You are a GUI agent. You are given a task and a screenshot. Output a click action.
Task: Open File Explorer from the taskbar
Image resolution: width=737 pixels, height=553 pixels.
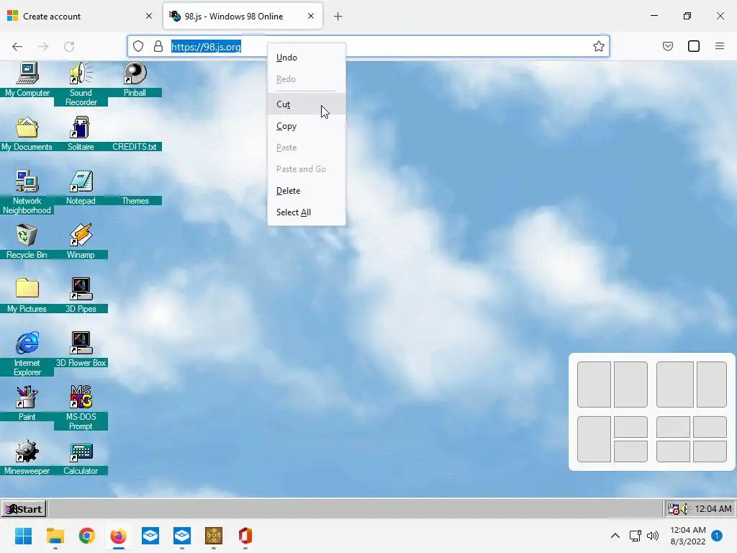pos(55,536)
